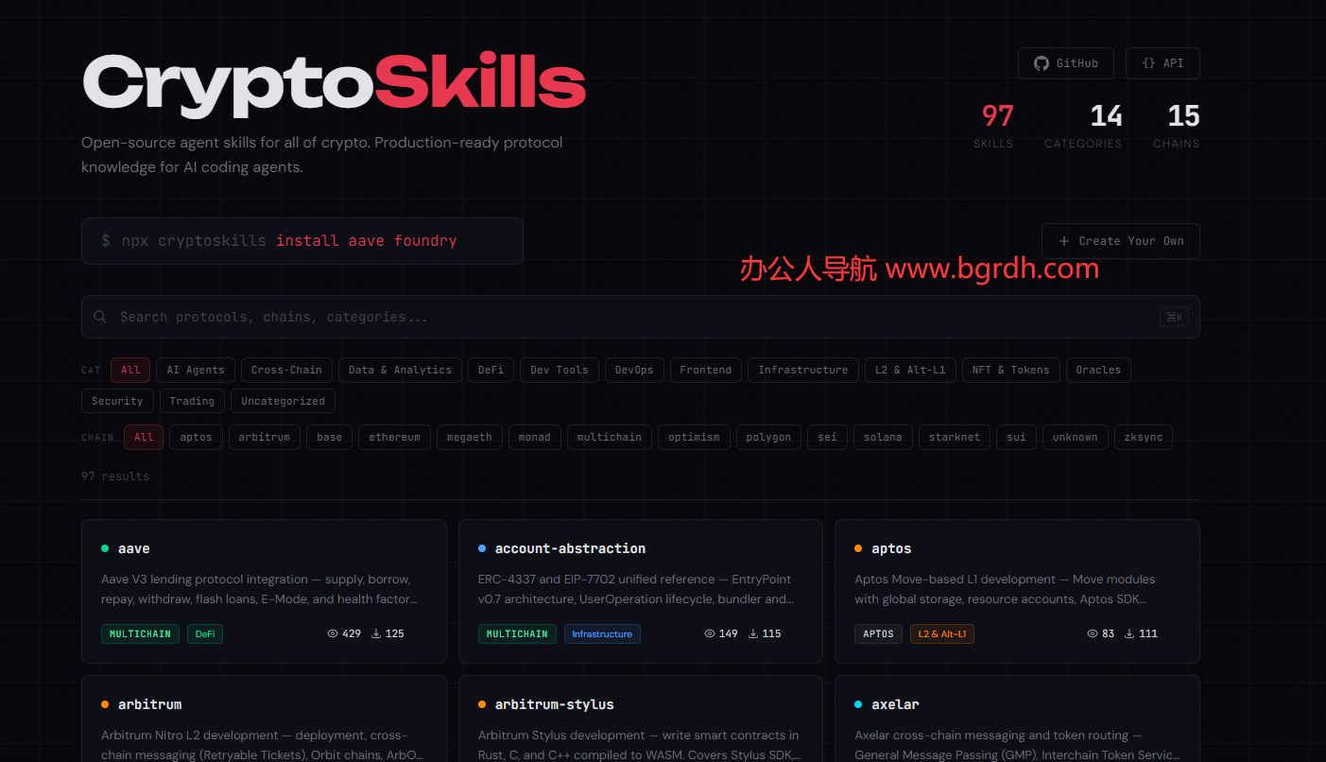Image resolution: width=1326 pixels, height=762 pixels.
Task: Click the download icon on aptos card
Action: click(x=1129, y=633)
